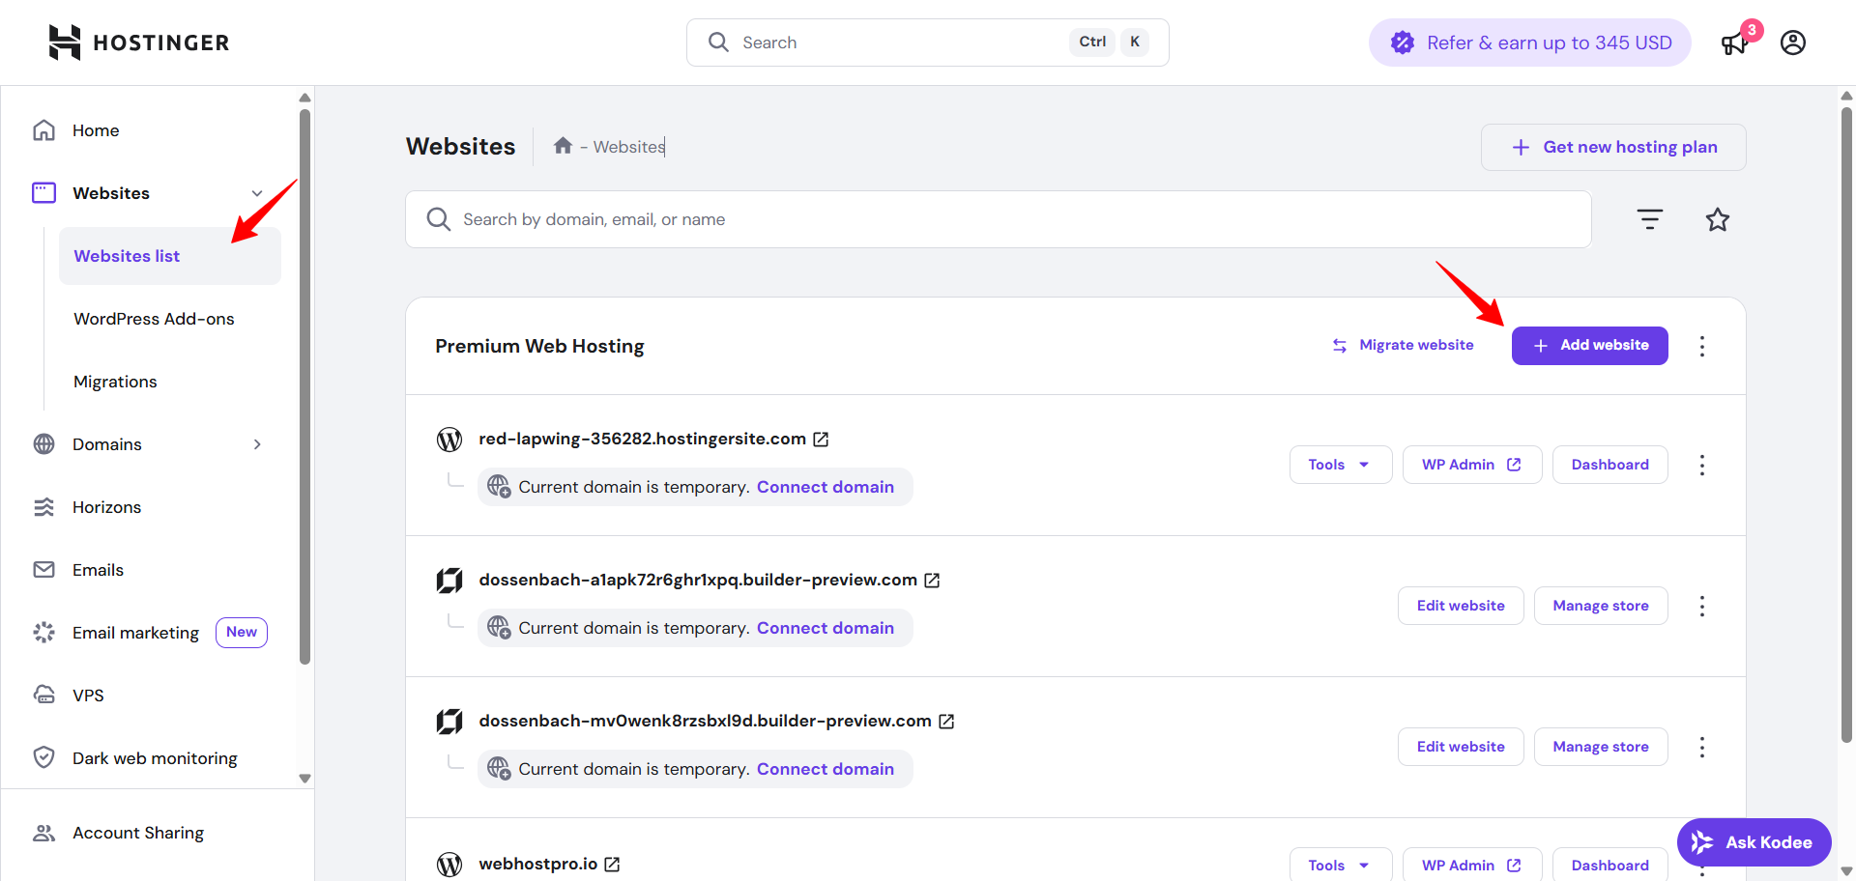
Task: Click the Dark web monitoring shield icon
Action: pyautogui.click(x=43, y=757)
